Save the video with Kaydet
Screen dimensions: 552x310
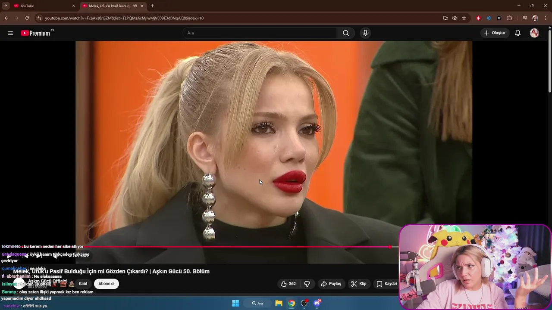[386, 284]
